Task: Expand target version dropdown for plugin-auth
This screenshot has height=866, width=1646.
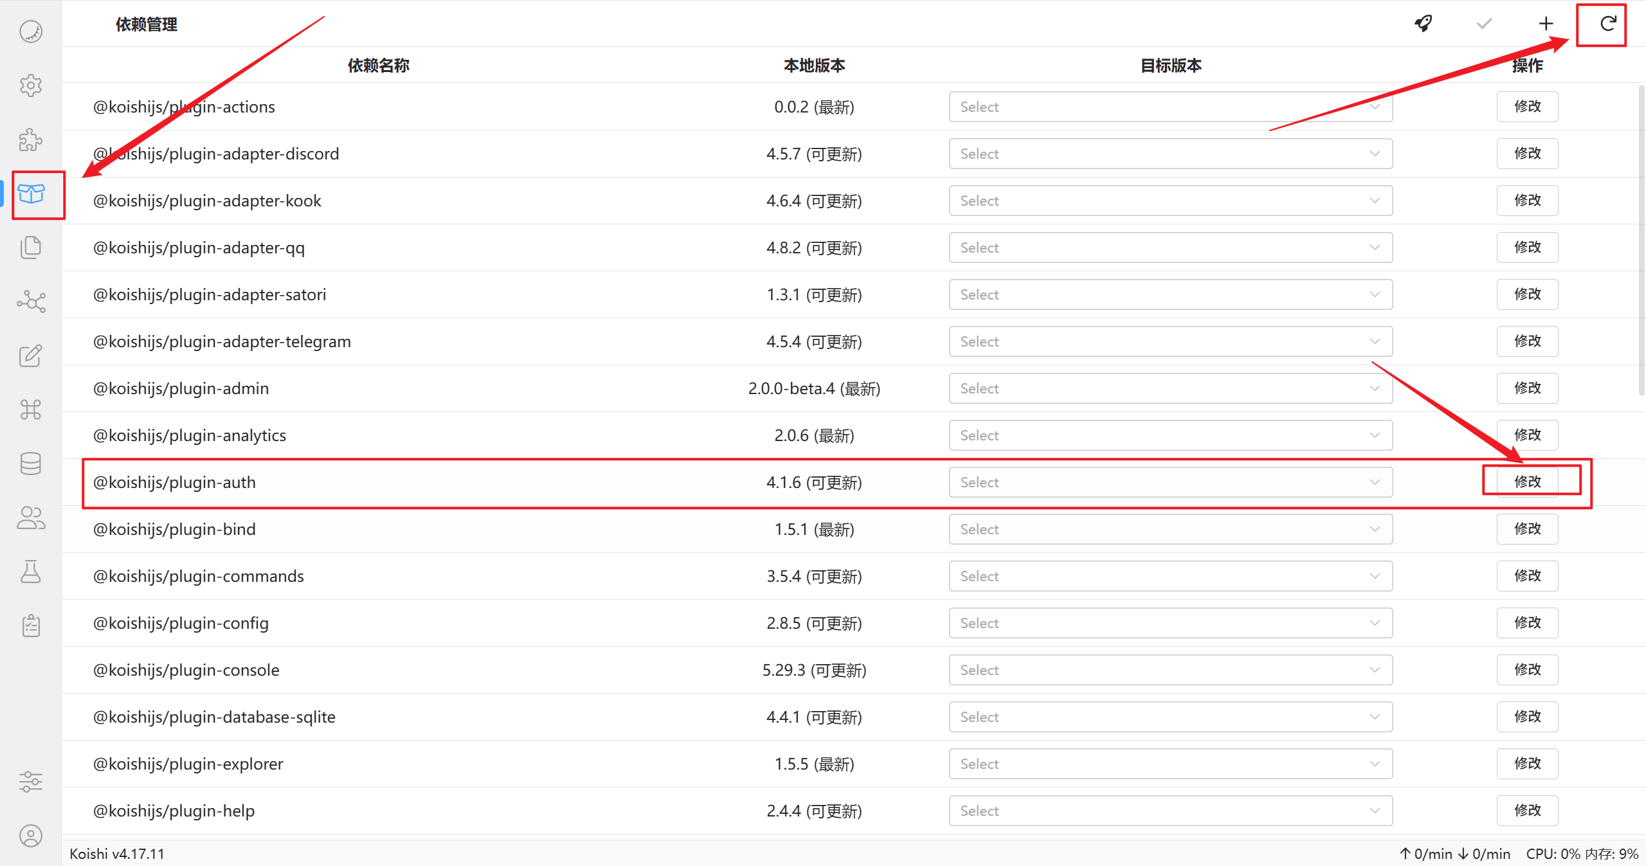Action: click(x=1170, y=482)
